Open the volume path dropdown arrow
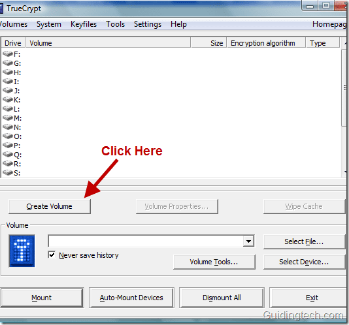This screenshot has height=325, width=349. tap(248, 241)
